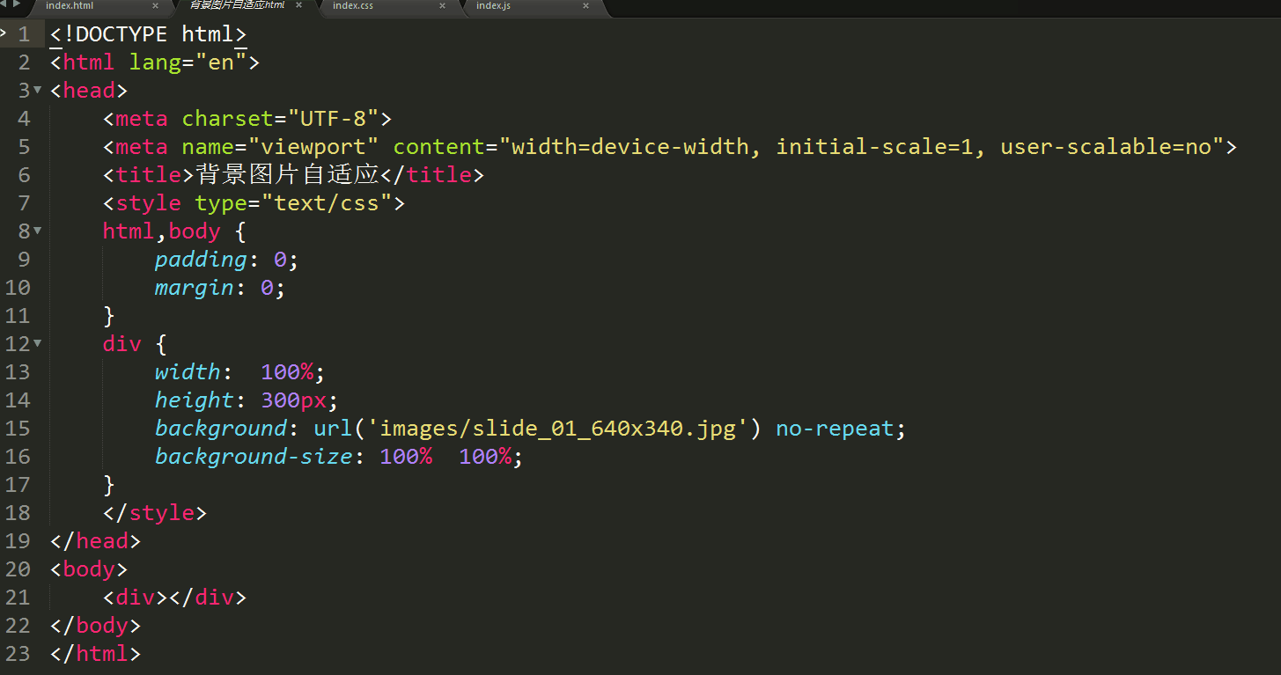This screenshot has height=675, width=1281.
Task: Switch to the index.html tab
Action: pyautogui.click(x=70, y=6)
